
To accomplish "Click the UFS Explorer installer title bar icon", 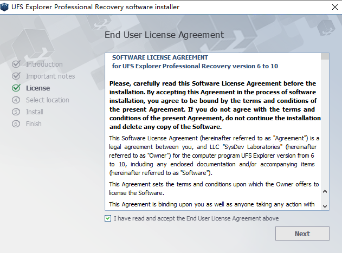I will click(x=6, y=7).
